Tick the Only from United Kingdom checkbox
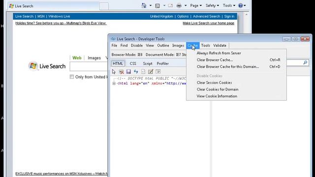 pos(72,77)
